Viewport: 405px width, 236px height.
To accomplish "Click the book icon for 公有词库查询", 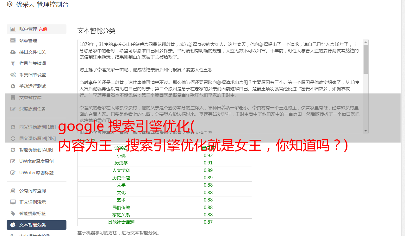I will (x=13, y=191).
